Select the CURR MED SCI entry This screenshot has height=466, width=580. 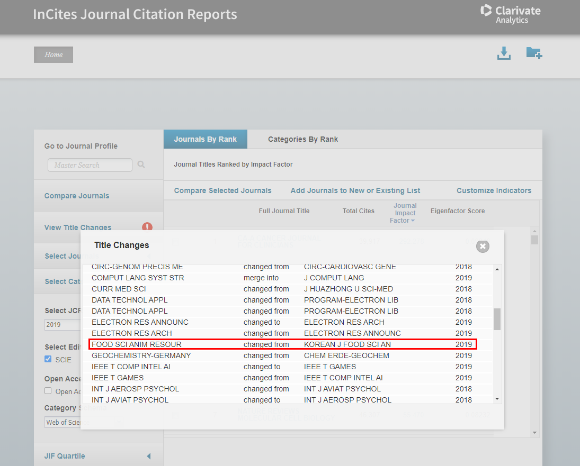pyautogui.click(x=119, y=289)
